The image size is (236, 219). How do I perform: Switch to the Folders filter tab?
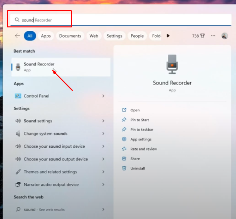[155, 36]
